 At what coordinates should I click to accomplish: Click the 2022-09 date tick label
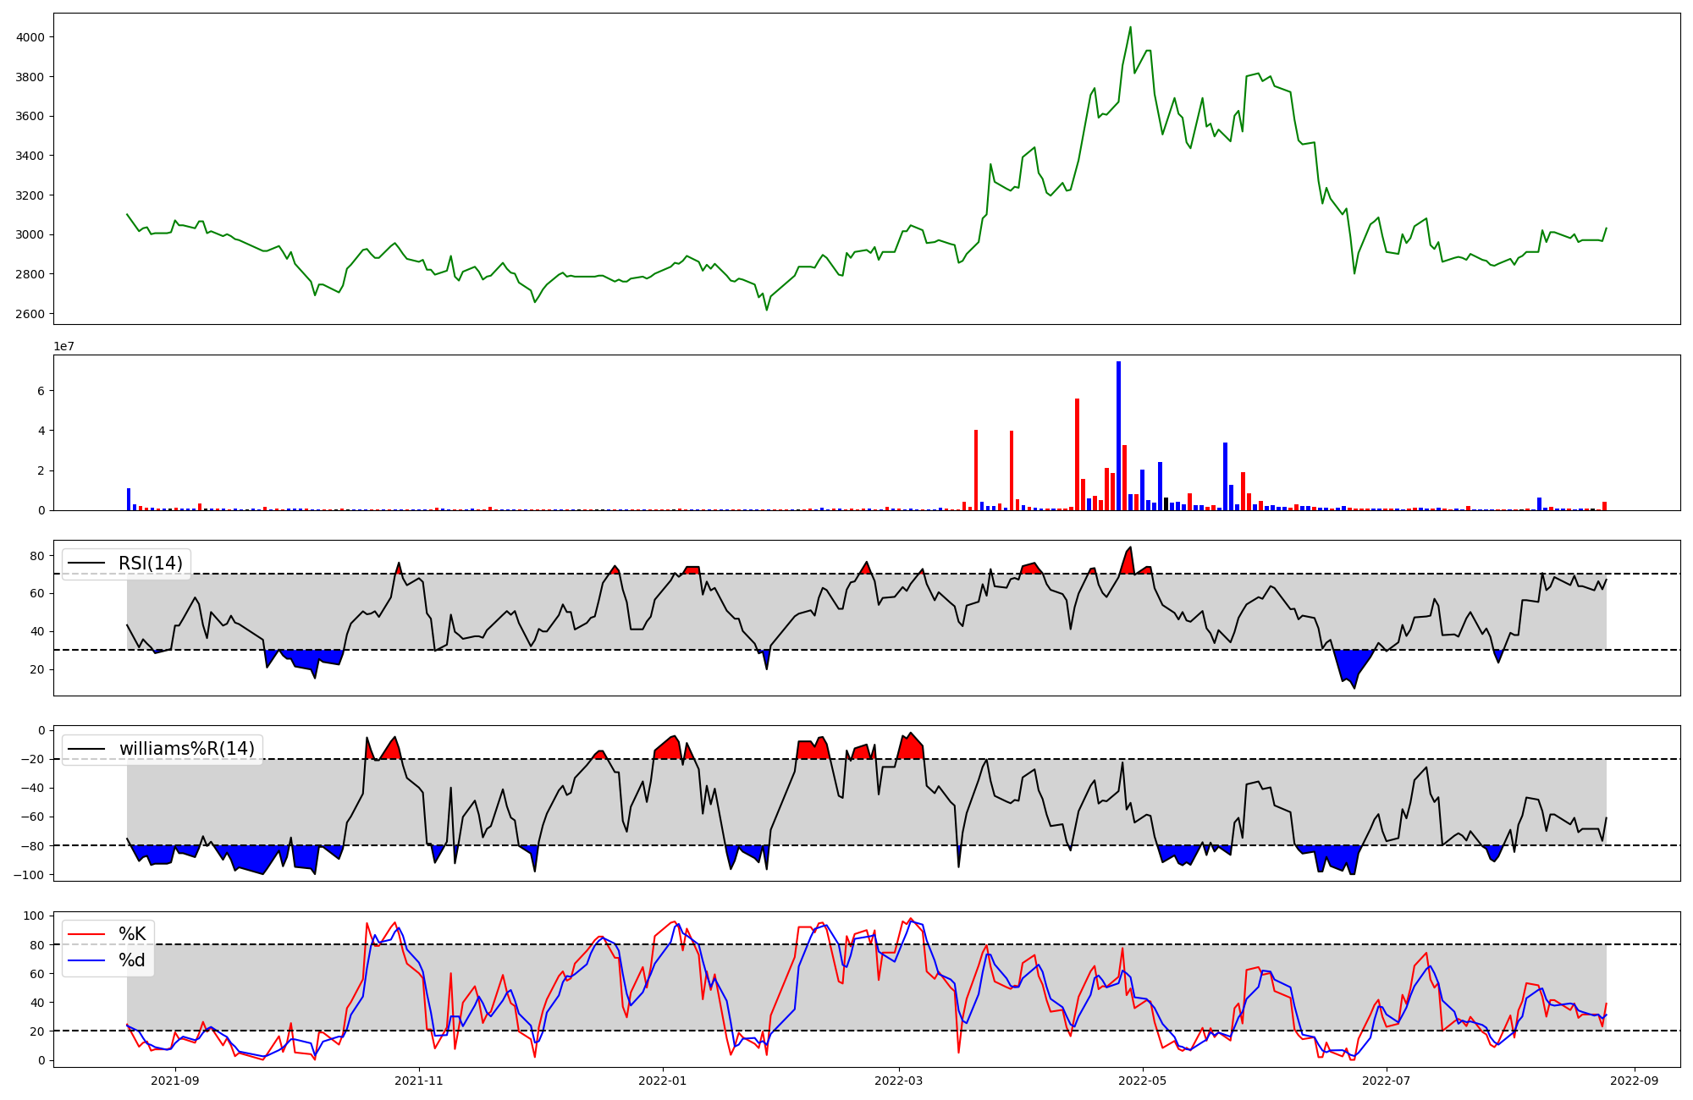pyautogui.click(x=1633, y=1080)
